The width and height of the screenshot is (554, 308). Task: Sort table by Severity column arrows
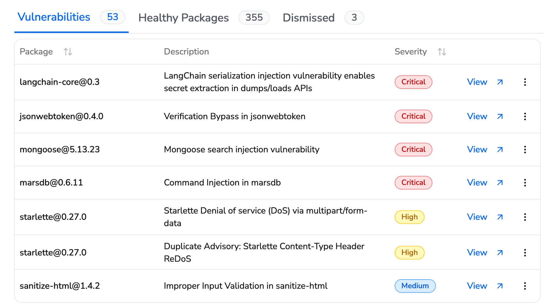442,52
